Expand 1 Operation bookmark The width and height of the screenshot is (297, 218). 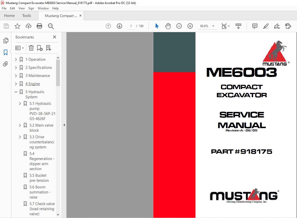click(x=16, y=60)
